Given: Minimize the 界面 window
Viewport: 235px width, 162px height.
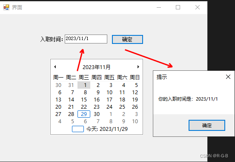Looking at the screenshot, I should (159, 7).
